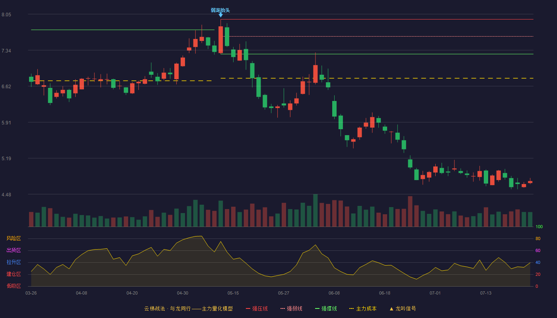557x318 pixels.
Task: Click the 低吸区 zone label
Action: pyautogui.click(x=14, y=286)
